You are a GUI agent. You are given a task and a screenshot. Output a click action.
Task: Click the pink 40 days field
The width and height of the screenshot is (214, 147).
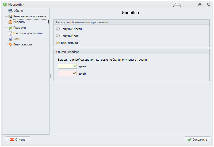[x=67, y=73]
